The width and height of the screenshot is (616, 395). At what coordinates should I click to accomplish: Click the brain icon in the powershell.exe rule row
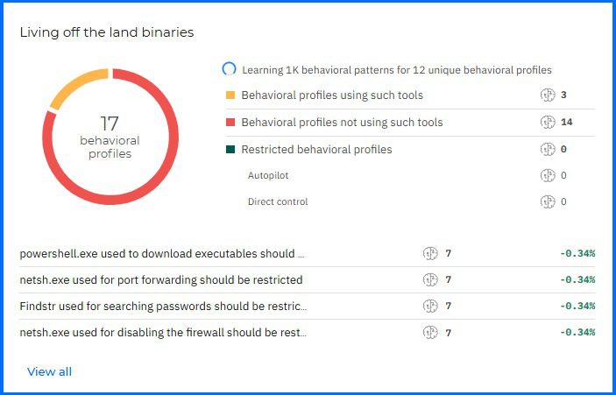pos(430,254)
